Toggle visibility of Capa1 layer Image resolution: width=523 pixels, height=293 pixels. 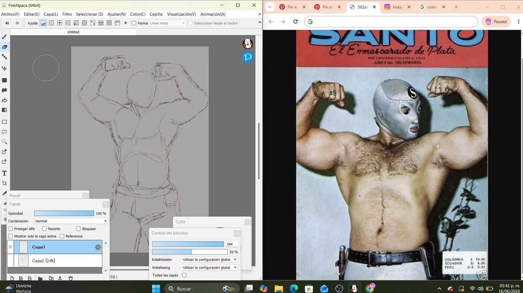pos(11,247)
